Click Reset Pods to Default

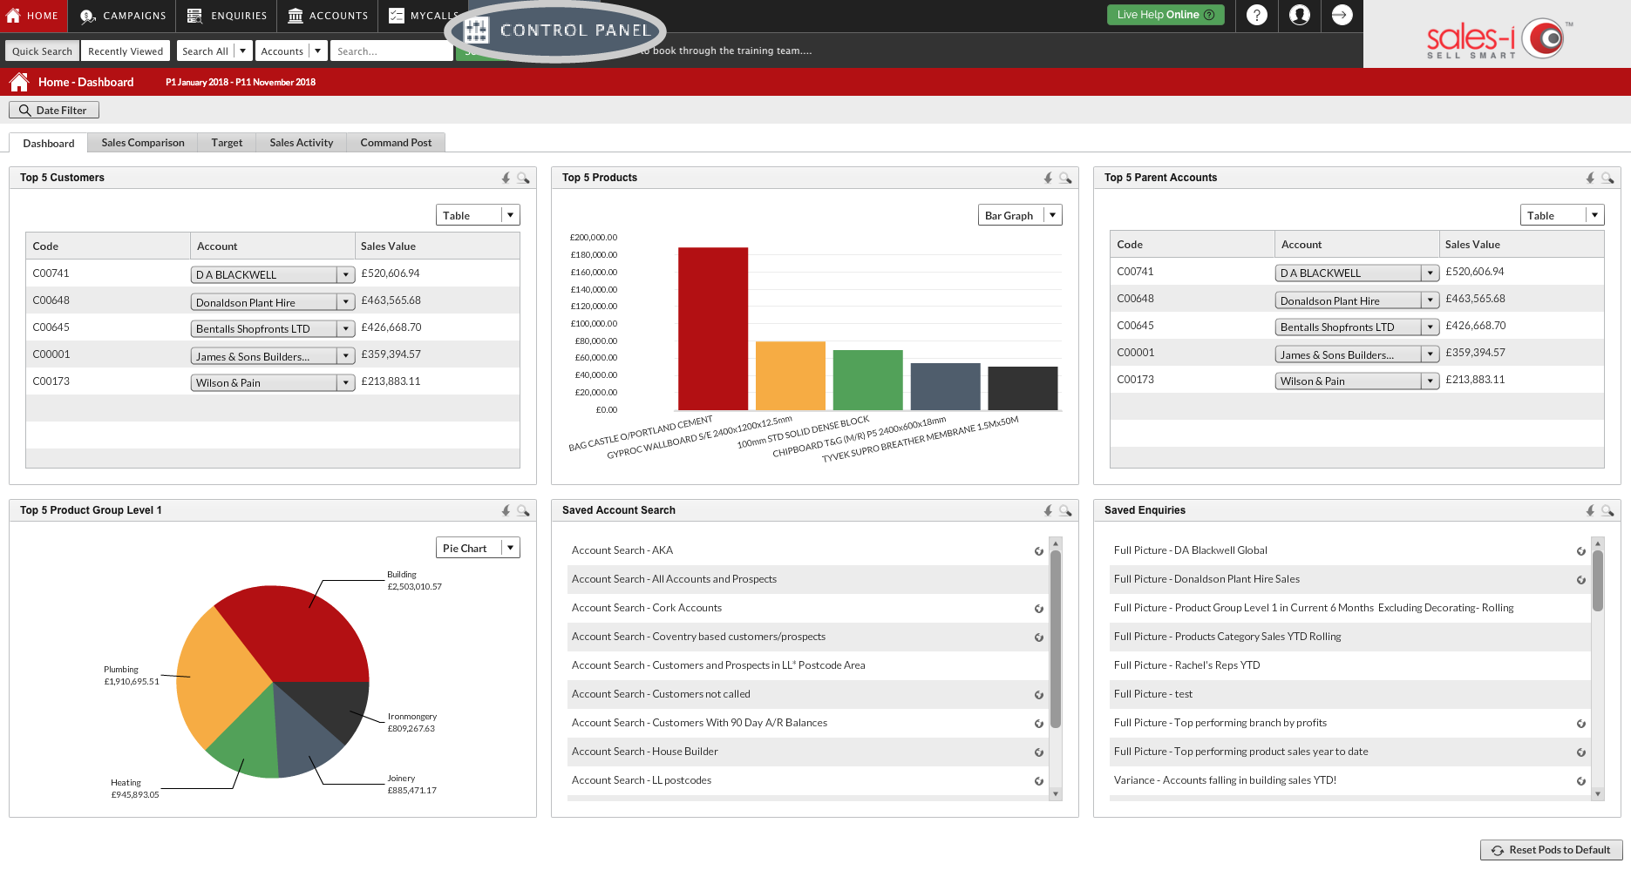[x=1551, y=850]
